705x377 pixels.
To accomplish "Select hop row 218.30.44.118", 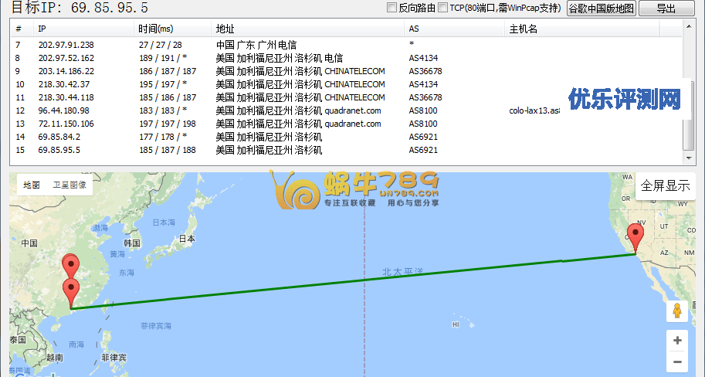I will [346, 97].
